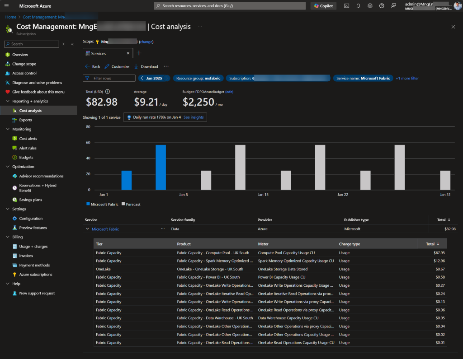Collapse the Microsoft Fabric service row

click(87, 229)
